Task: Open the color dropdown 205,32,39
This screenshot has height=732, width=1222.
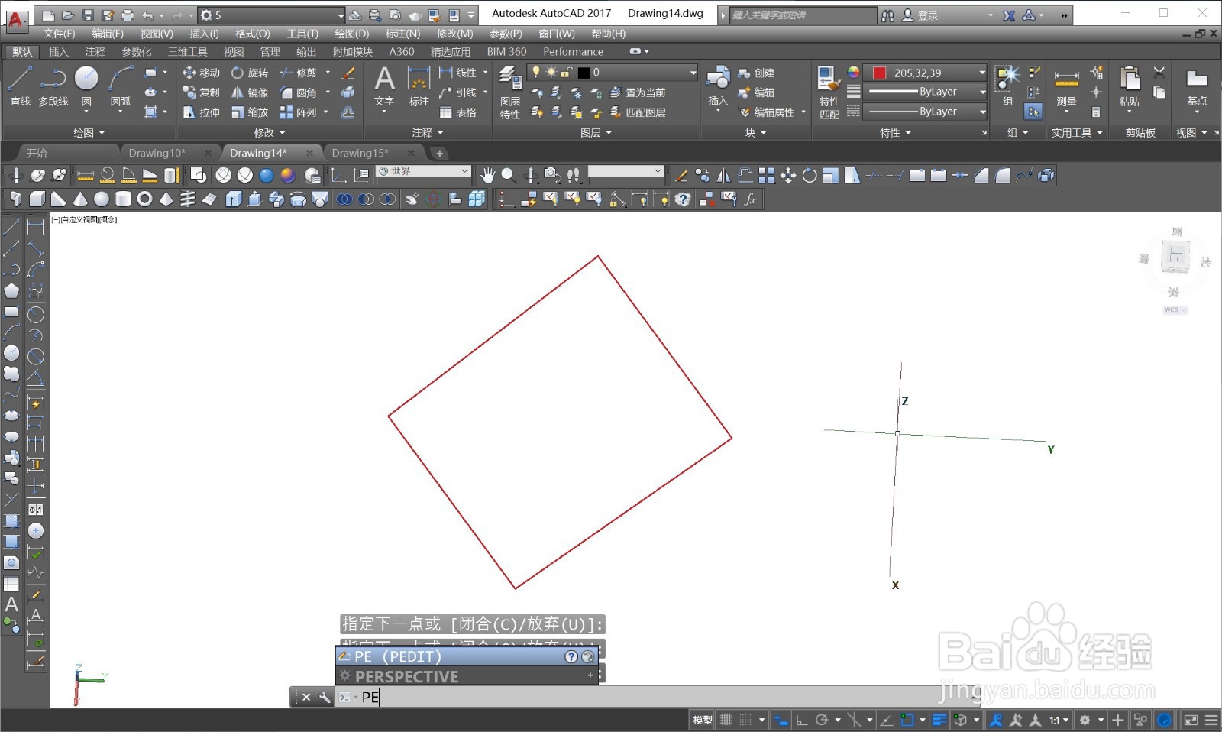Action: tap(926, 73)
